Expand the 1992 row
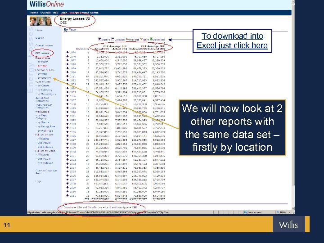This screenshot has height=243, width=324. pyautogui.click(x=67, y=120)
